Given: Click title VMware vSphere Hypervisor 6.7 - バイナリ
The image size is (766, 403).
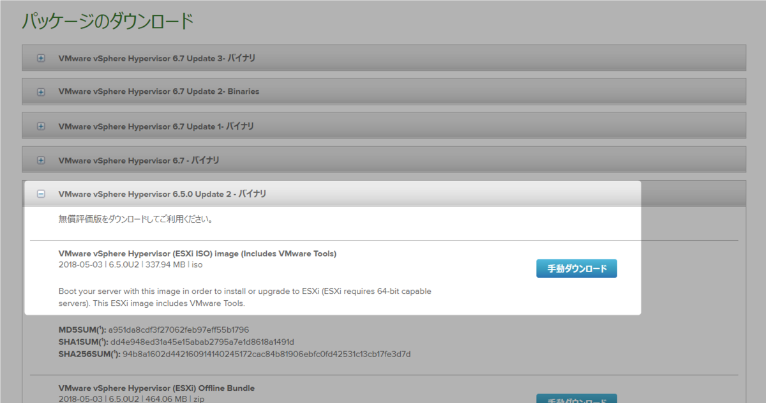Looking at the screenshot, I should pyautogui.click(x=139, y=160).
